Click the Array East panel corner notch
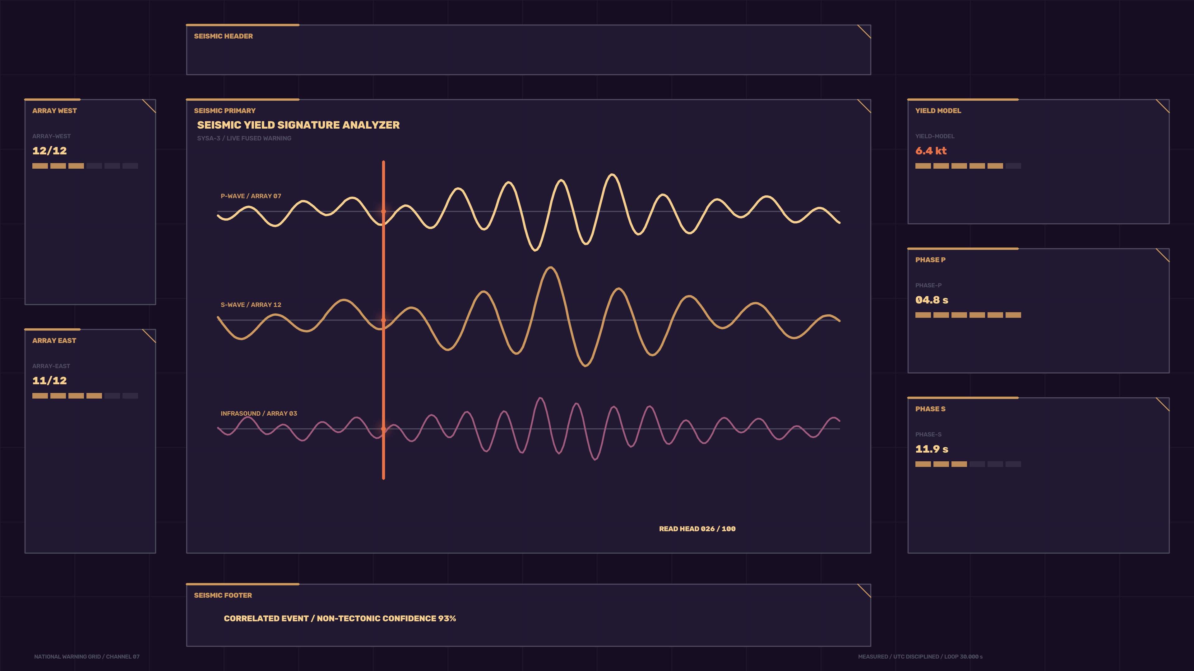This screenshot has height=671, width=1194. (x=149, y=336)
